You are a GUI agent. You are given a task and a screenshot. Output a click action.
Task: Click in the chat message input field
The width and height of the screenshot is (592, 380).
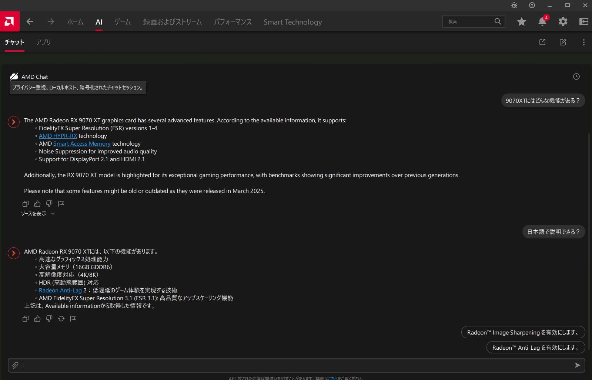[x=296, y=365]
